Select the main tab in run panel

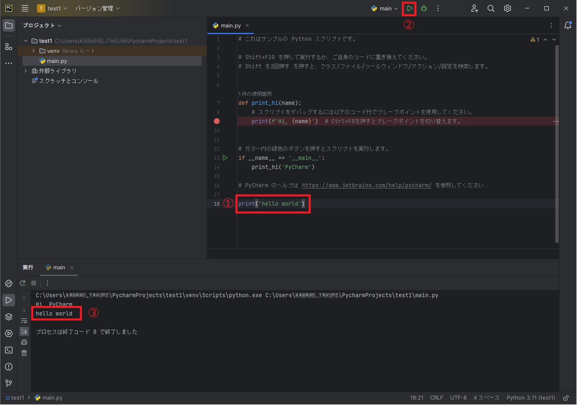pyautogui.click(x=59, y=268)
